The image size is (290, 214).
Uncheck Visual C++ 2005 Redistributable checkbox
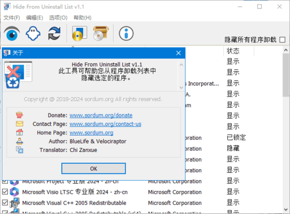coord(5,203)
